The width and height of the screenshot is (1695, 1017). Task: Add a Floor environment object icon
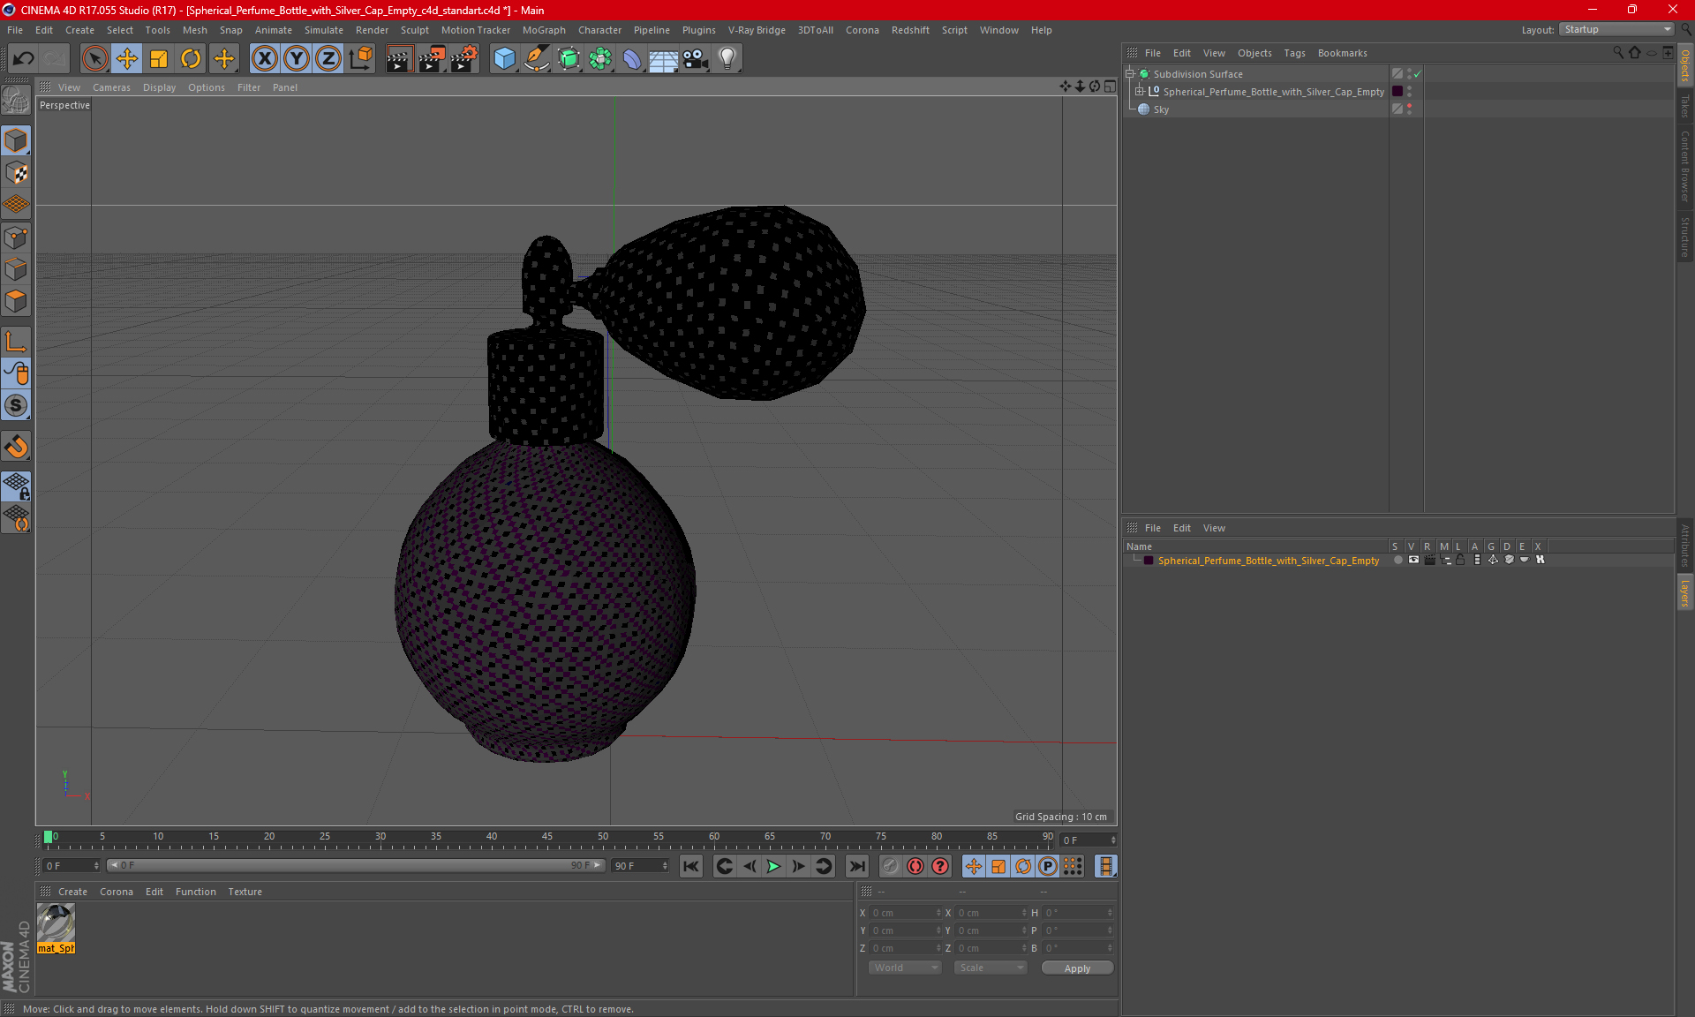pyautogui.click(x=664, y=59)
